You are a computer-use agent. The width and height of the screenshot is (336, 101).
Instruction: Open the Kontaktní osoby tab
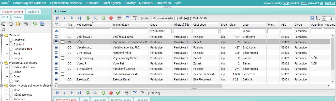coord(121,100)
